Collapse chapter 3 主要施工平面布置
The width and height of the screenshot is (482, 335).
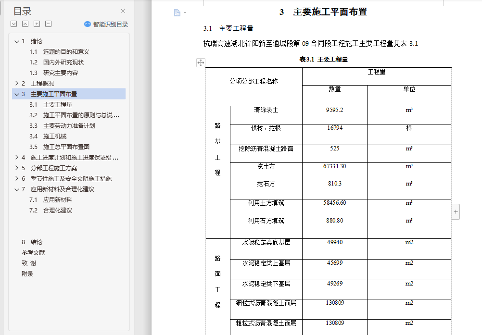pos(17,94)
